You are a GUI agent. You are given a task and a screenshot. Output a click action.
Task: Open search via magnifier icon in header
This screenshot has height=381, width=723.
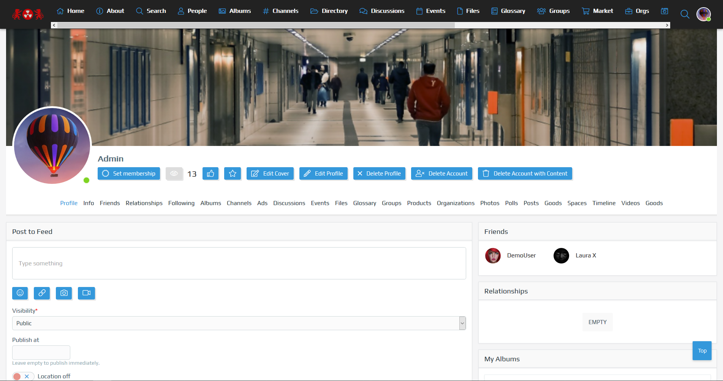685,14
